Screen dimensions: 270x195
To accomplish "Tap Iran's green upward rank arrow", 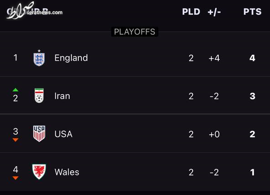I will pos(15,90).
